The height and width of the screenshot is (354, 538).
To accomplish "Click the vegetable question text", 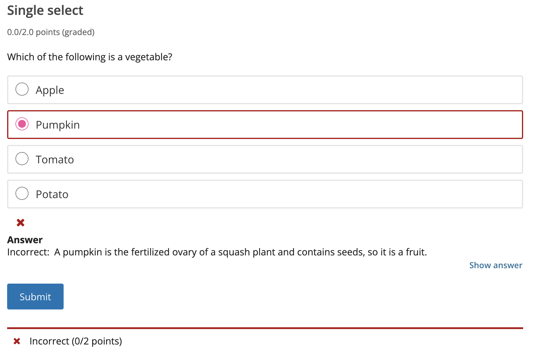I will tap(90, 57).
